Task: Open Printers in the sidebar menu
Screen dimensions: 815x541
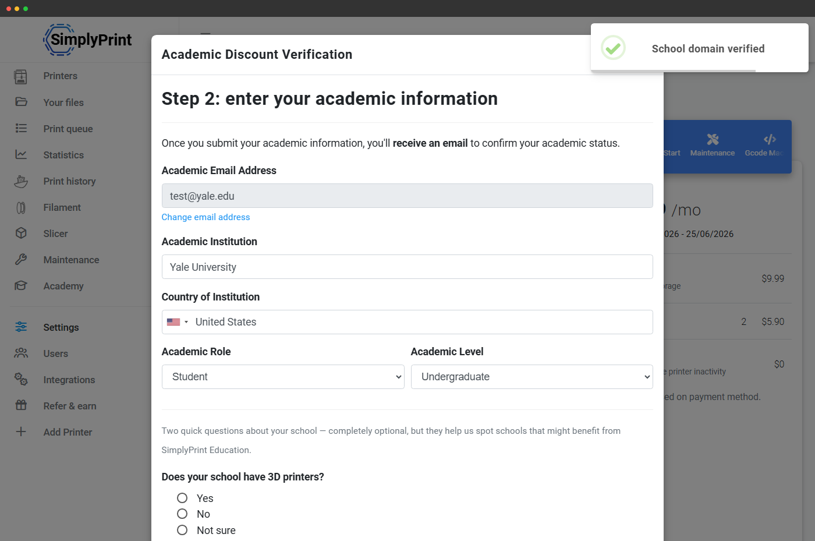Action: pyautogui.click(x=61, y=76)
